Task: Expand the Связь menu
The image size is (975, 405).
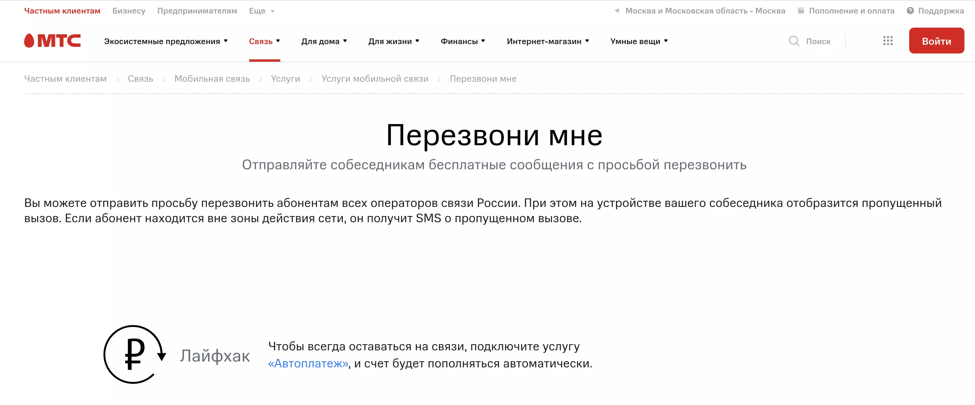Action: coord(264,41)
